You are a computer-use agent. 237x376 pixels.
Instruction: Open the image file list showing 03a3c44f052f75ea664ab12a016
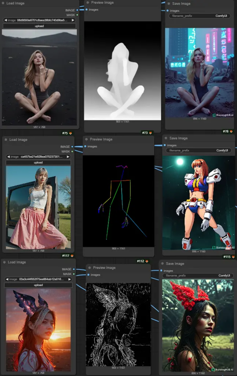pyautogui.click(x=38, y=279)
